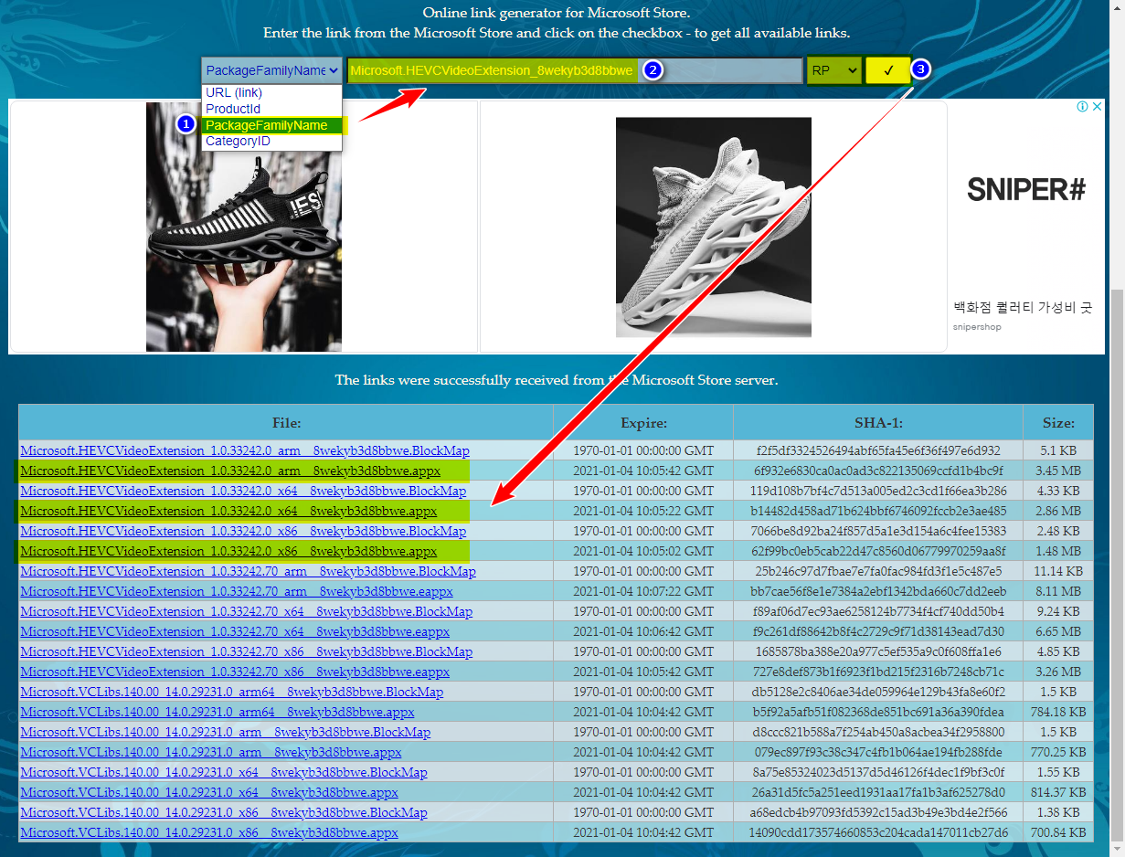Open the white sneaker ad image
Screen dimensions: 1125x857
[x=713, y=227]
